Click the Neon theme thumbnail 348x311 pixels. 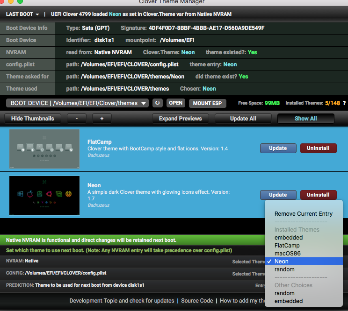(x=44, y=196)
